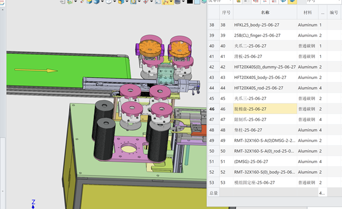Screen dimensions: 342x209
Task: Pick the light blue color swatch in top toolbar
Action: click(x=197, y=2)
